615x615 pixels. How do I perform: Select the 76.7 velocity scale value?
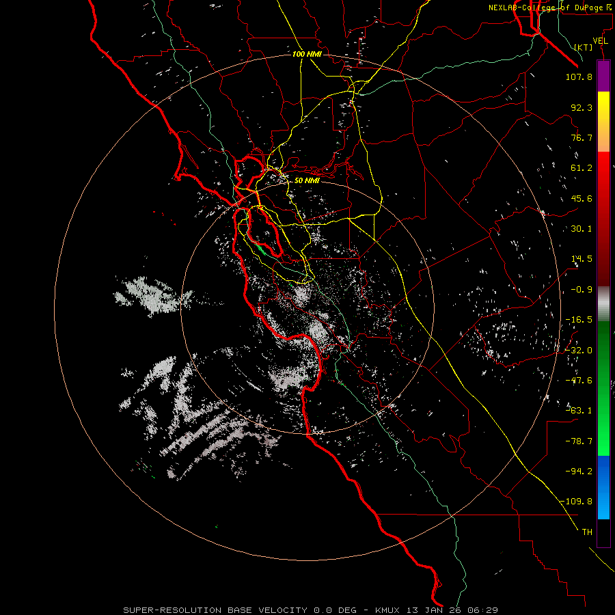(582, 137)
